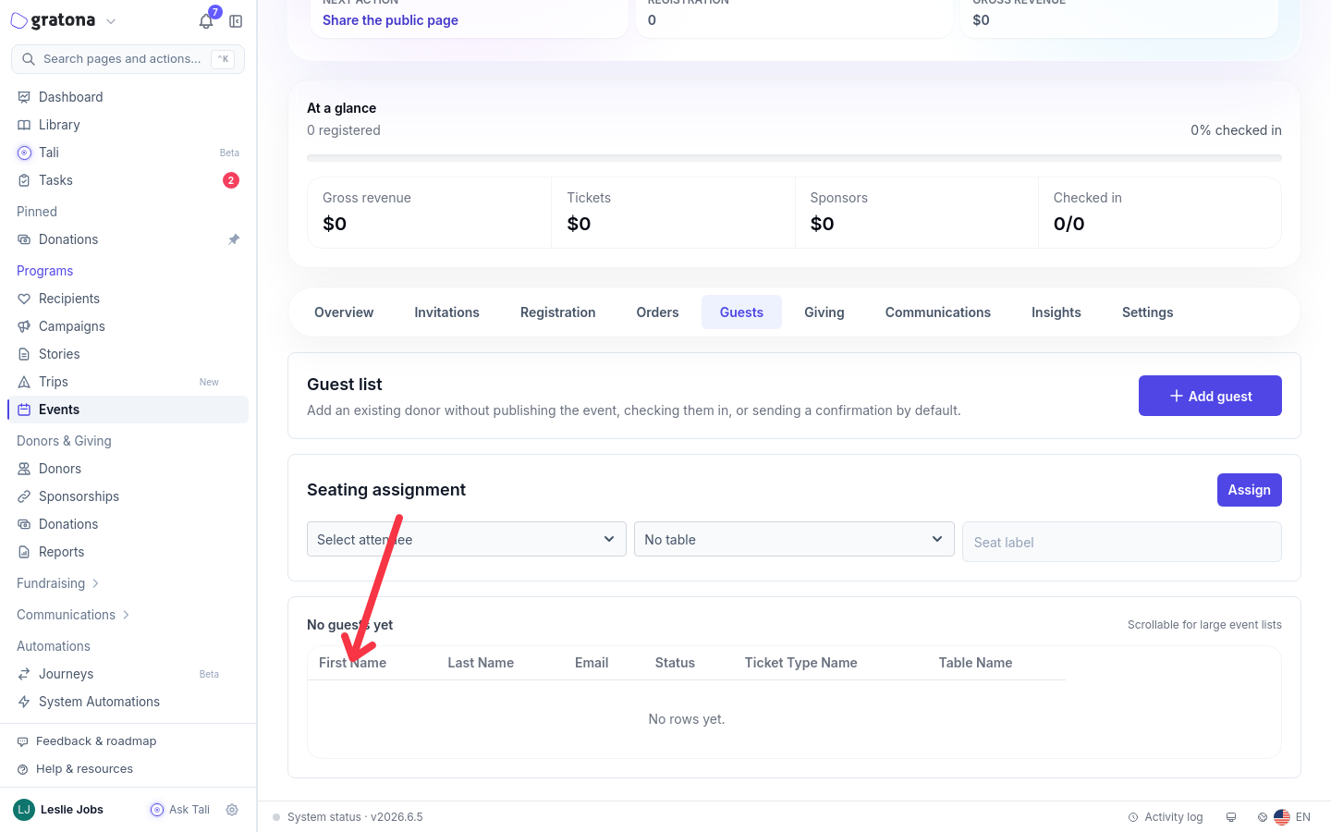Open Journeys beta automation
This screenshot has width=1331, height=832.
[x=128, y=674]
